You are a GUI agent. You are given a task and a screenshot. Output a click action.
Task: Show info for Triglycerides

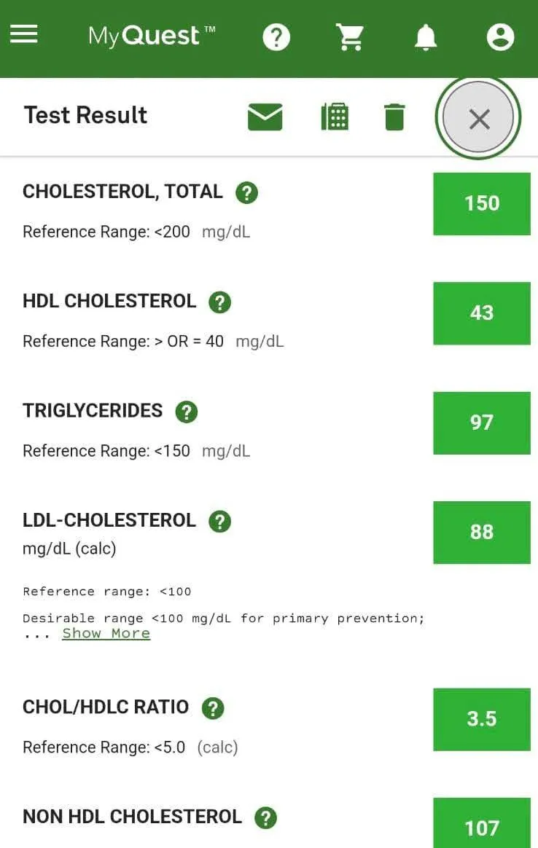tap(186, 412)
